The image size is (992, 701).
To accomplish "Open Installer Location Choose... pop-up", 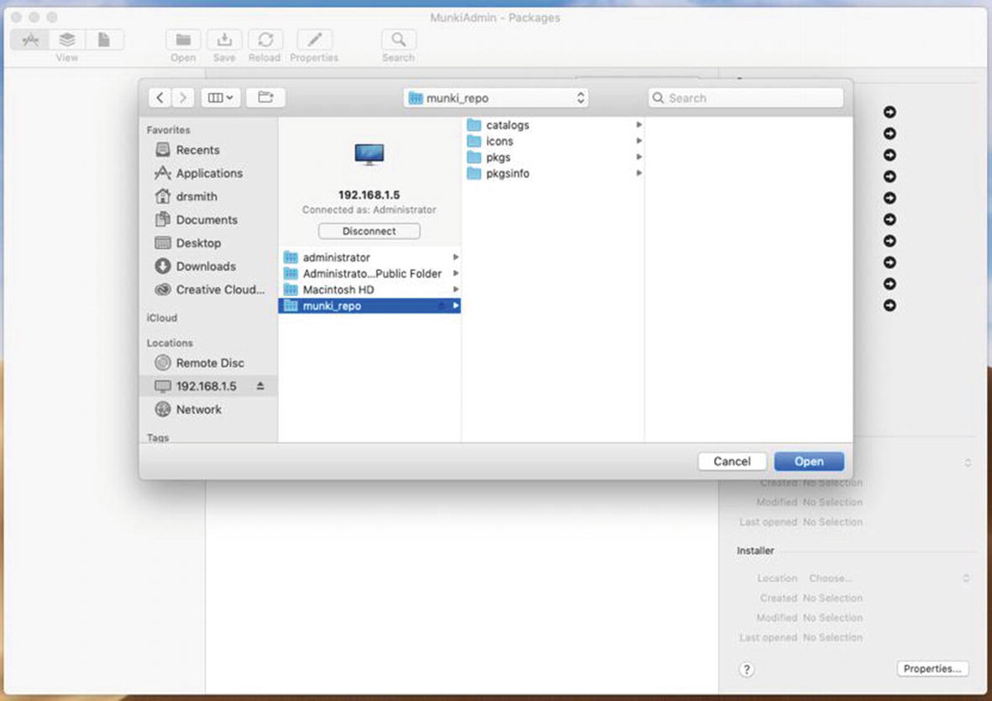I will (x=888, y=578).
